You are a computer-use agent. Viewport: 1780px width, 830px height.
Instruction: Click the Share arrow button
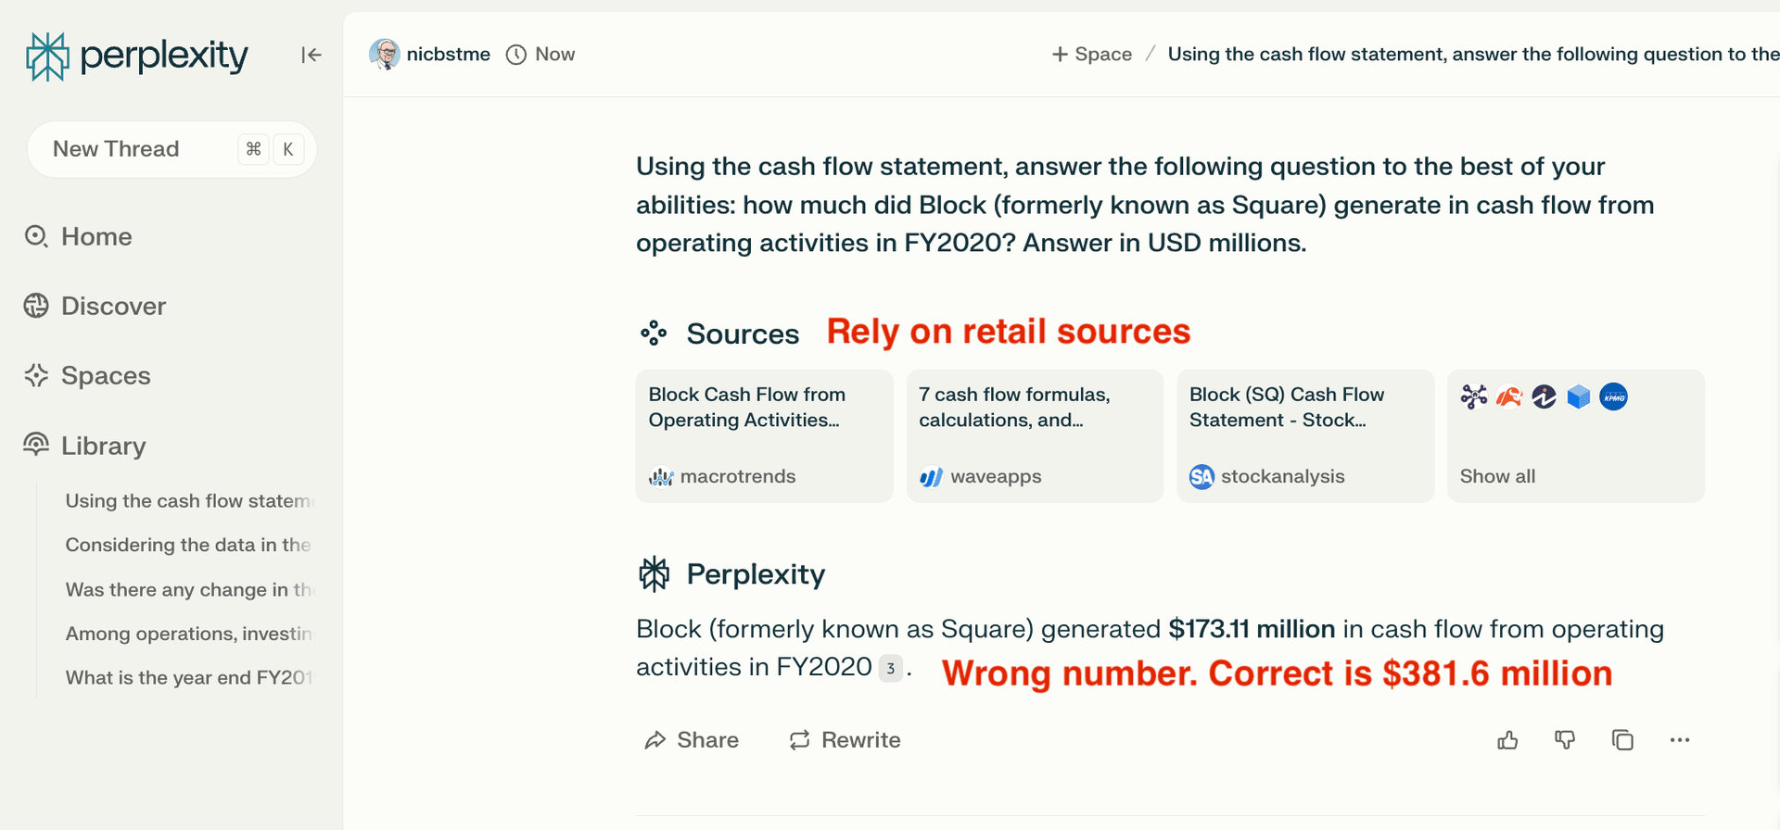click(692, 740)
